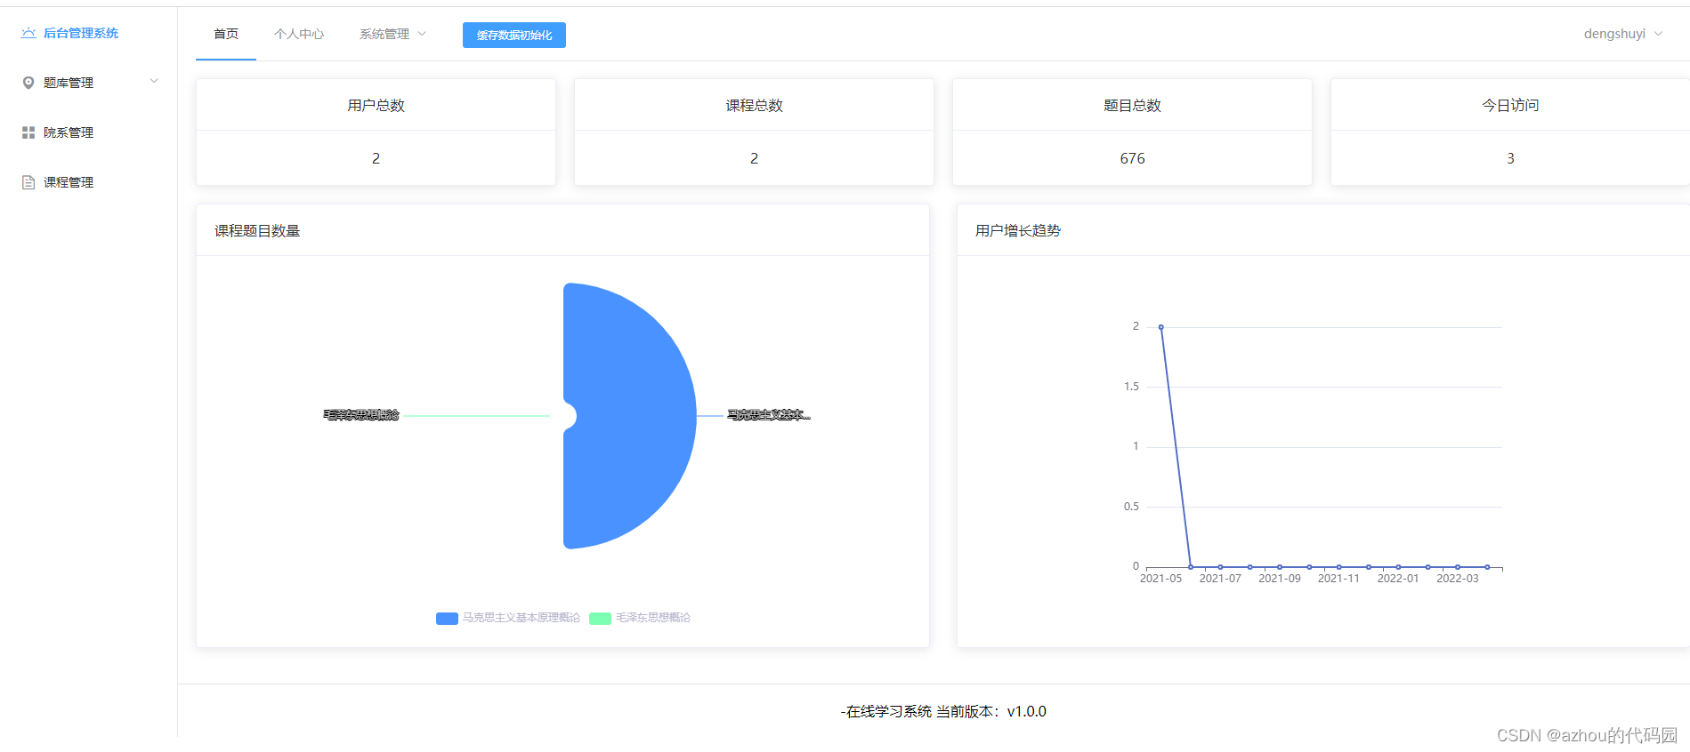Click the 2021-05 data point at value 2

point(1160,327)
